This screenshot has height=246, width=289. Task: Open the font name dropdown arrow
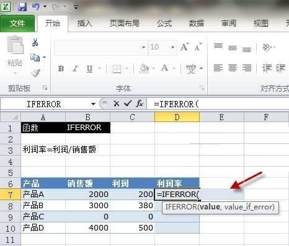point(143,48)
